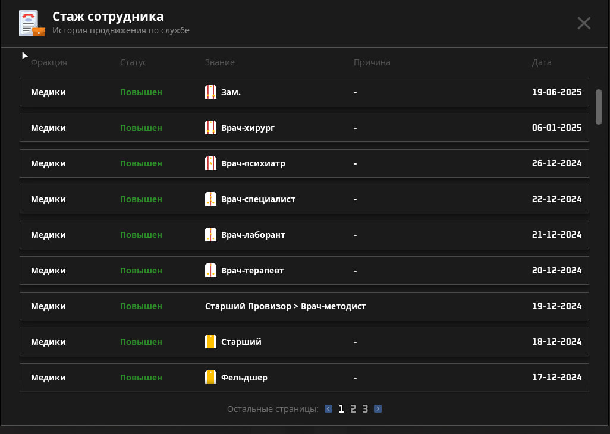Select the date 22-12-2024
Viewport: 610px width, 434px height.
556,199
